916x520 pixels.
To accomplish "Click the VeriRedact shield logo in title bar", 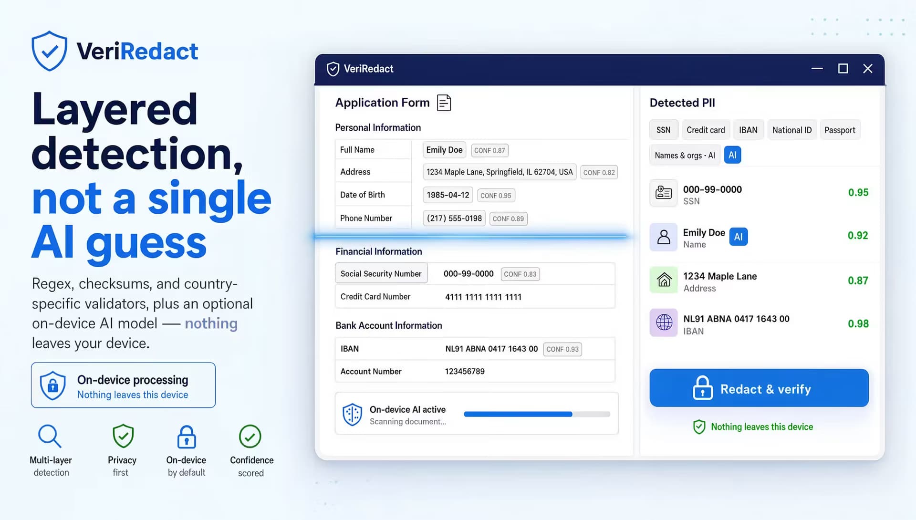I will click(x=333, y=69).
